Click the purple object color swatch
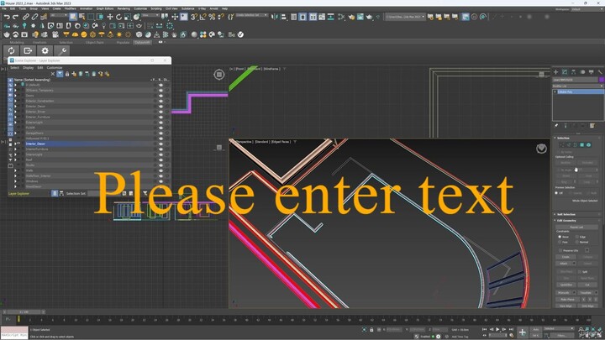Viewport: 605px width, 340px height. [601, 80]
